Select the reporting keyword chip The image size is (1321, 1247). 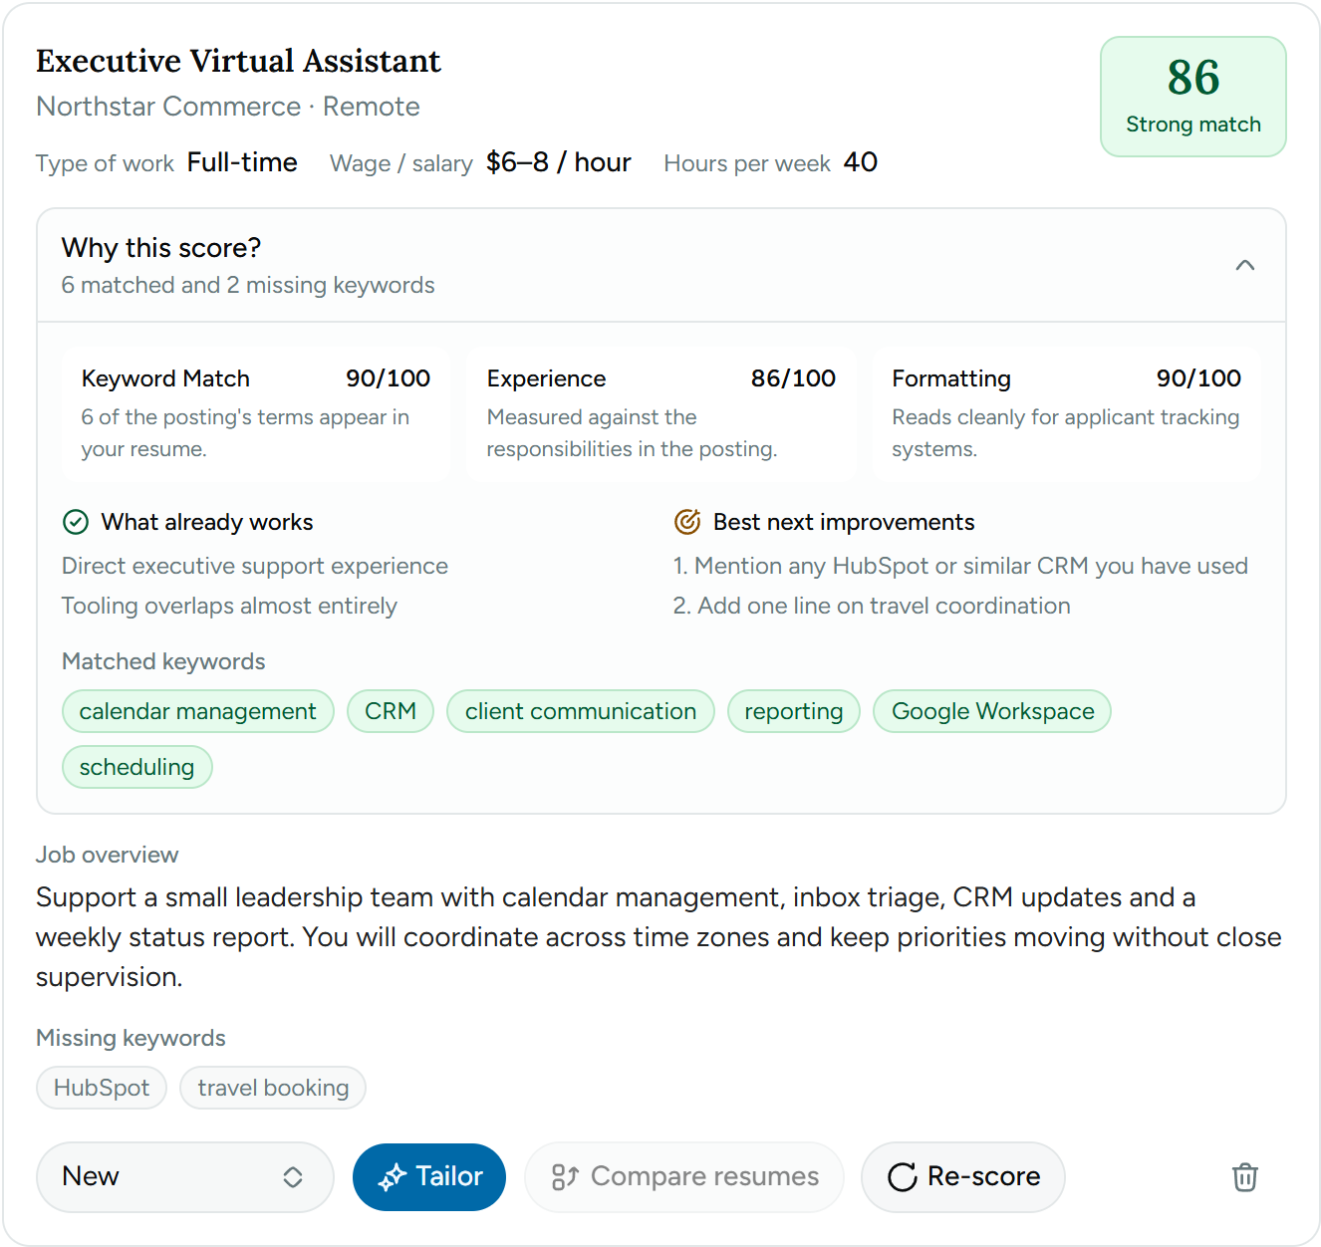pyautogui.click(x=794, y=711)
